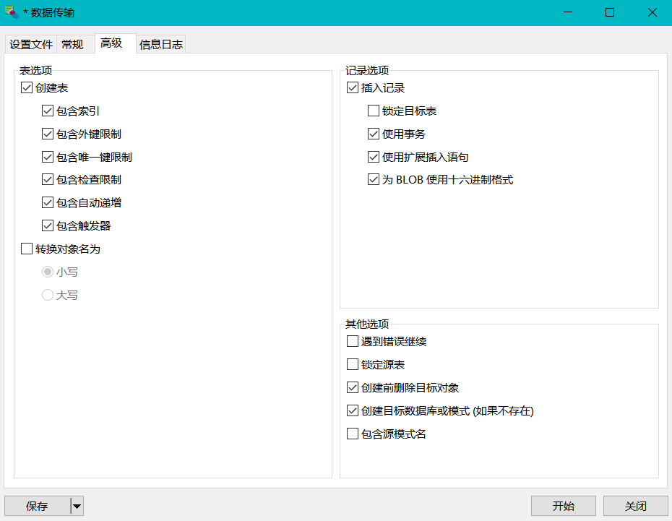
Task: Uncheck 包含自动递增
Action: [x=48, y=202]
